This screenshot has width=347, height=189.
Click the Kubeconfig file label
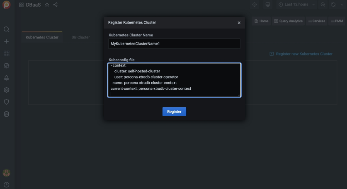122,60
